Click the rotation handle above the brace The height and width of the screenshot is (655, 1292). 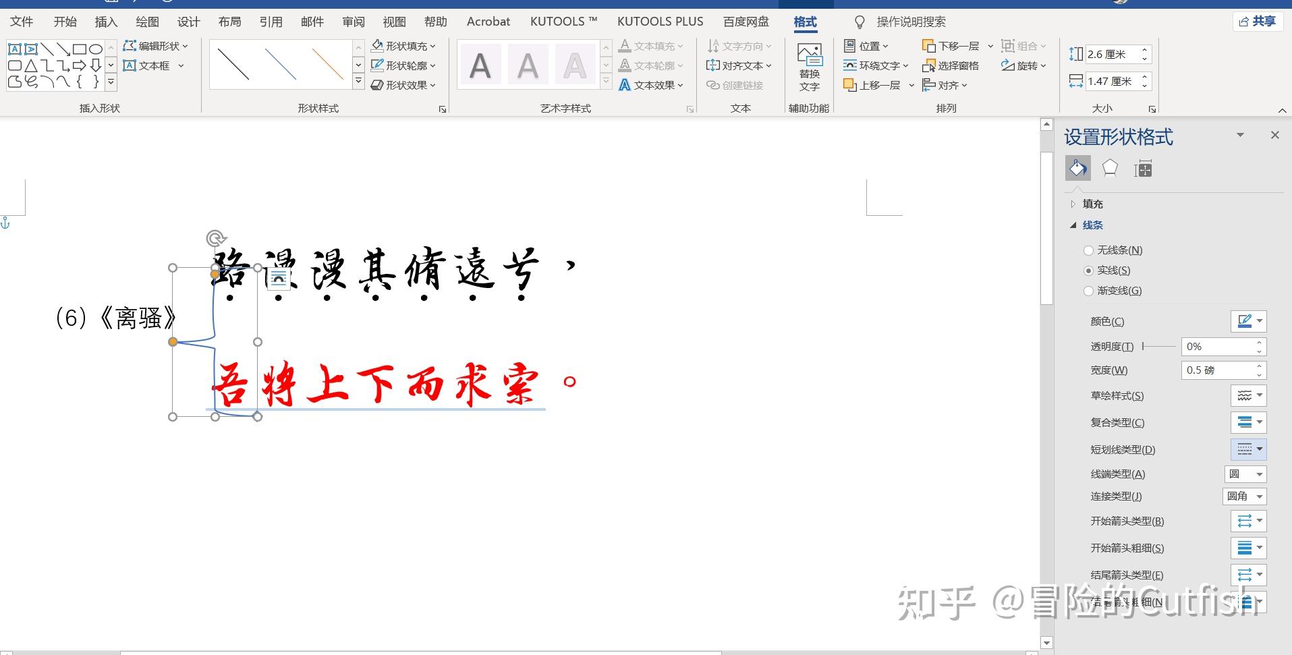216,238
